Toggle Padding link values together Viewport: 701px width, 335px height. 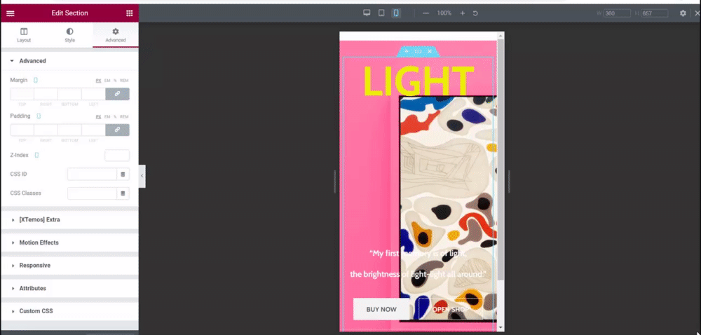point(117,130)
